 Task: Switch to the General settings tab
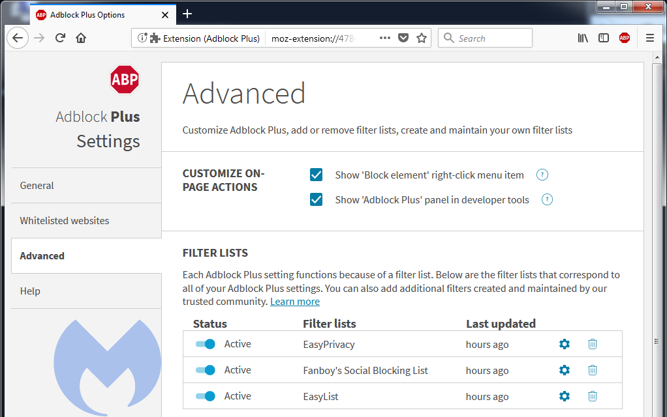[x=86, y=186]
